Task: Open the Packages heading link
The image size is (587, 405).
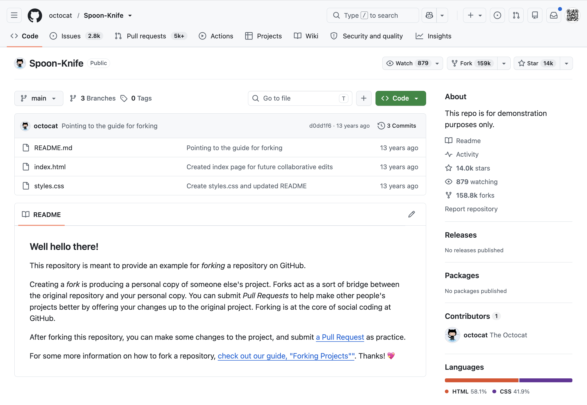Action: [462, 275]
